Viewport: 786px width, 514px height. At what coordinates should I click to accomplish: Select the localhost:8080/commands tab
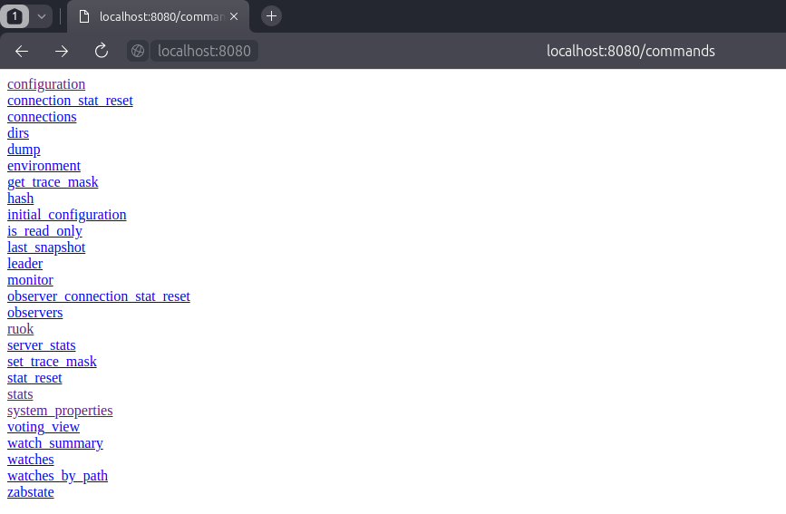(158, 16)
